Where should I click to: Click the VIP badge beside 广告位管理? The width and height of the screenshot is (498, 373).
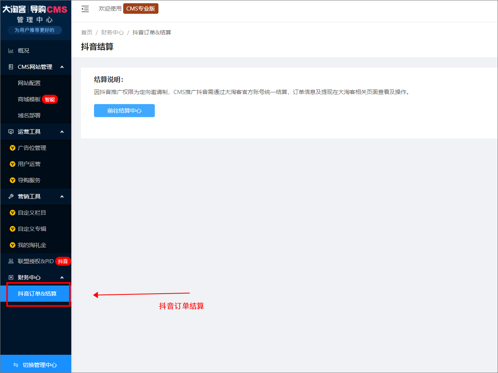pos(12,148)
